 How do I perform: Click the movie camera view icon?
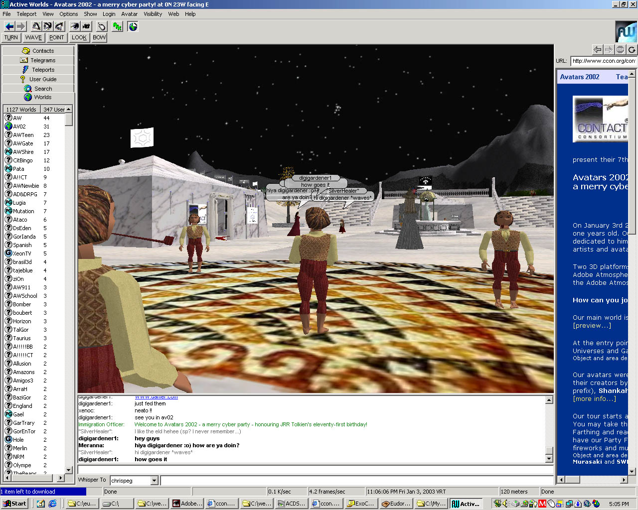pos(86,26)
